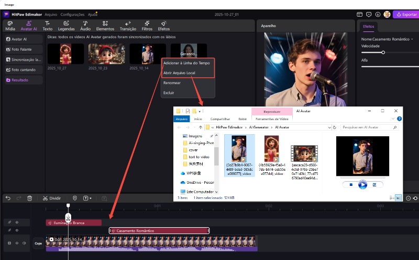Click the redo arrow in timeline toolbar
Image resolution: width=419 pixels, height=260 pixels.
(19, 198)
